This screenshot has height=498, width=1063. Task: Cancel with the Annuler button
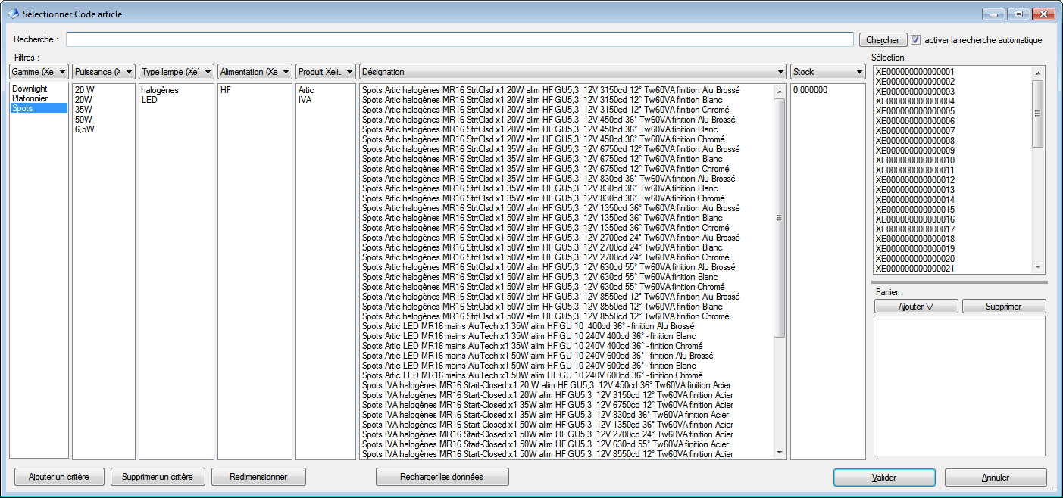996,478
